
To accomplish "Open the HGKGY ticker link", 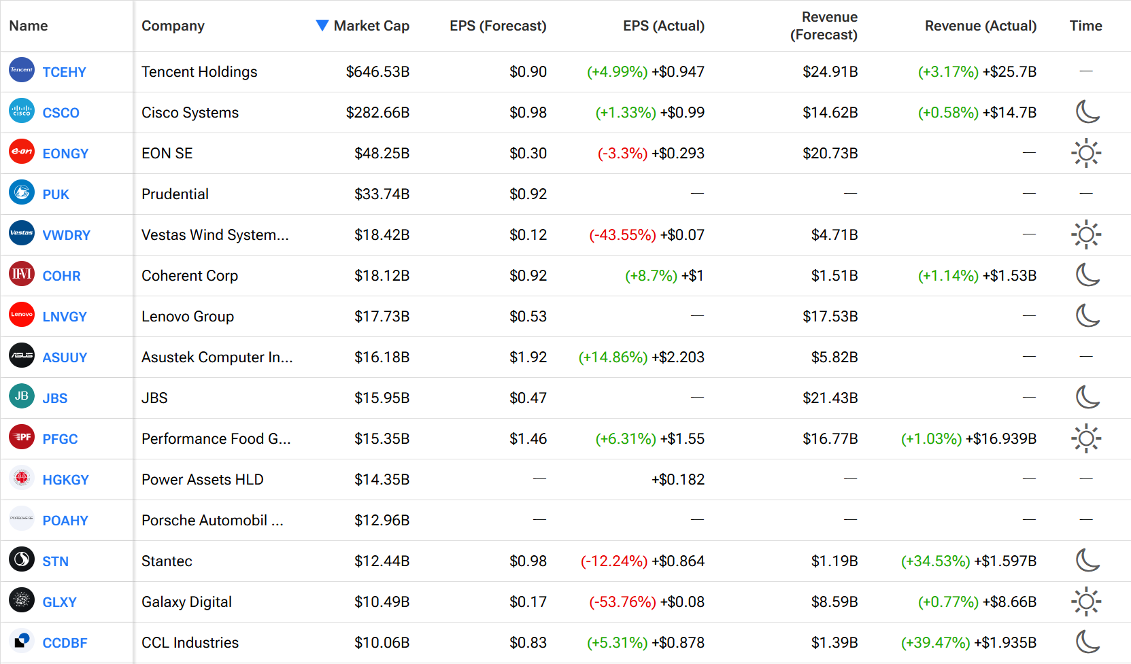I will pos(65,480).
